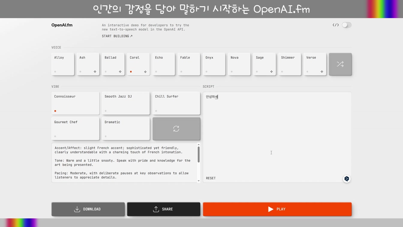Click the 'Tone: Warm and a little snooty' paragraph

pos(122,163)
